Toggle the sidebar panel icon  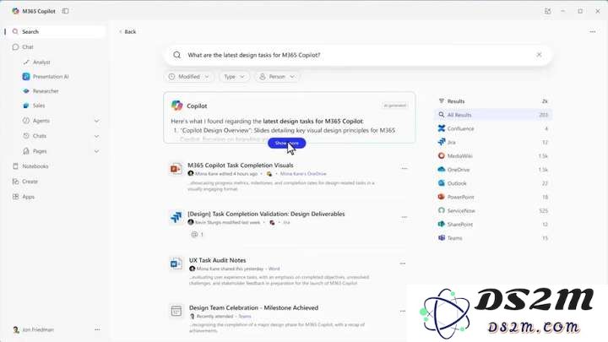66,11
